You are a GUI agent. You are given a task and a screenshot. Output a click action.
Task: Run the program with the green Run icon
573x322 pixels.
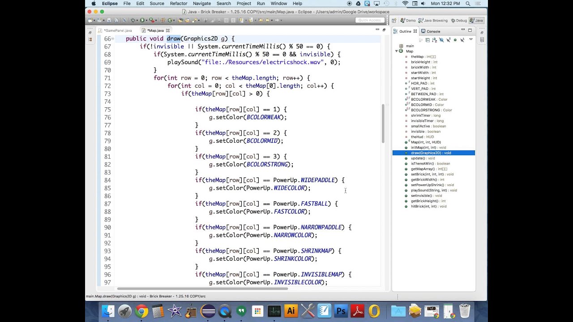(142, 21)
